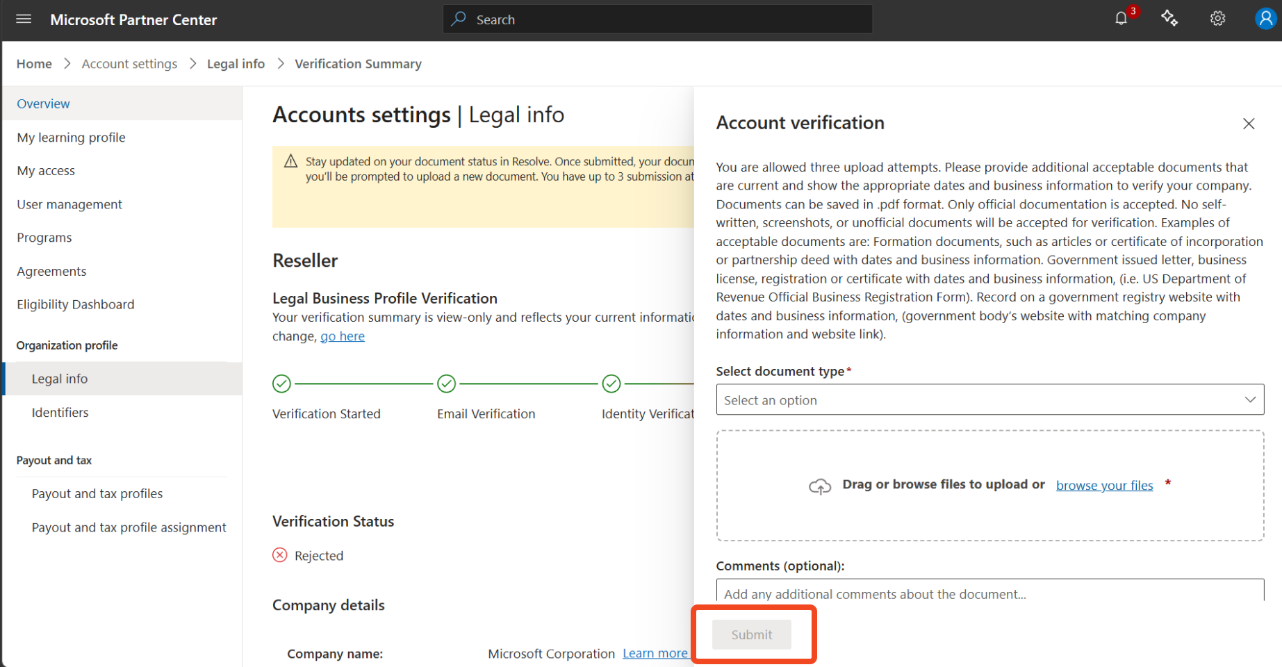Click the warning triangle in banner
The image size is (1282, 667).
coord(291,161)
